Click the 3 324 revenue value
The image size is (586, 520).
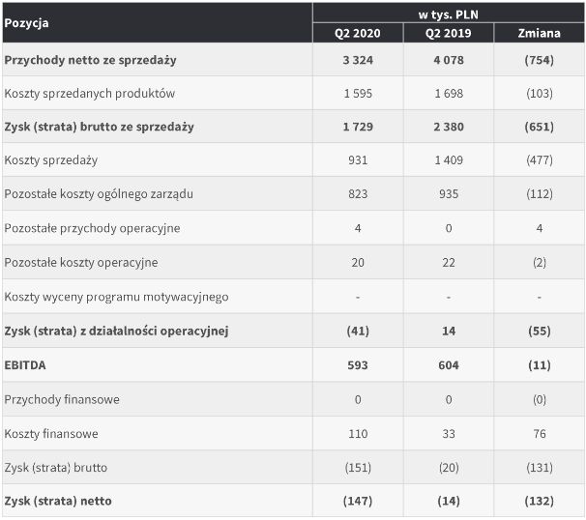click(x=358, y=60)
